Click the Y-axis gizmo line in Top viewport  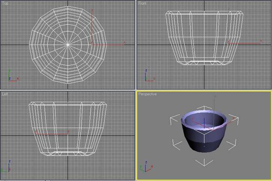(92, 29)
